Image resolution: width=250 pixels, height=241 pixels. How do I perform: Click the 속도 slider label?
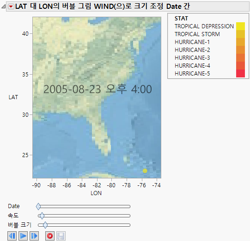(x=13, y=216)
